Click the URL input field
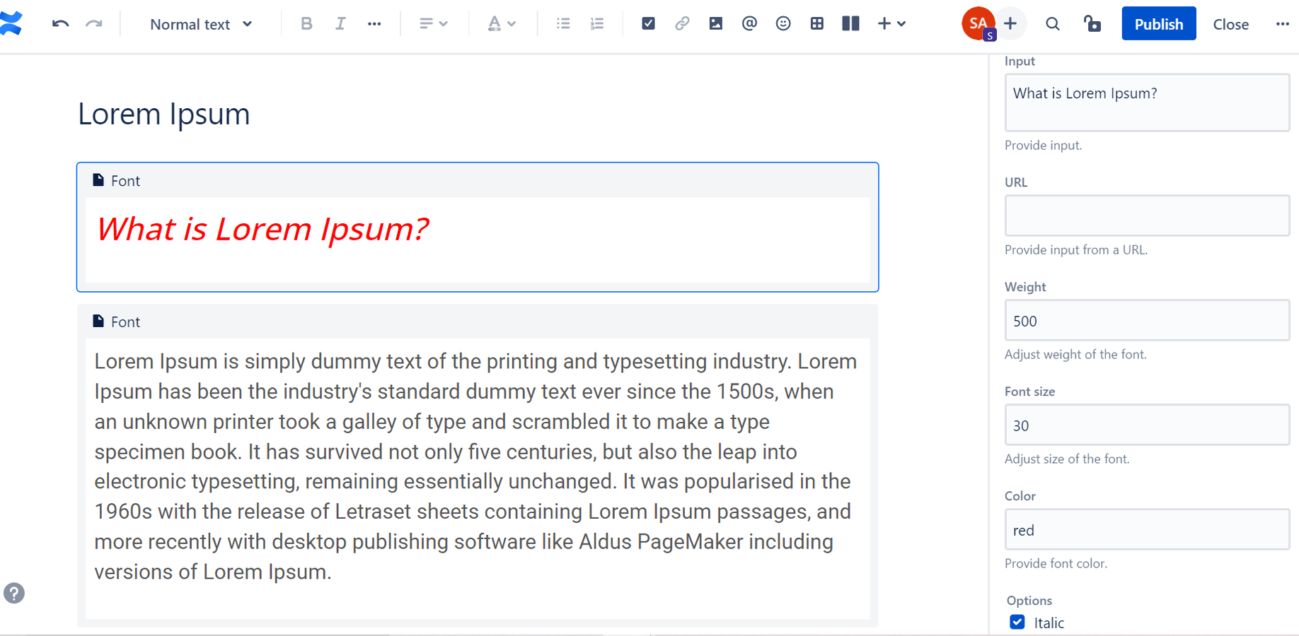 [1147, 216]
